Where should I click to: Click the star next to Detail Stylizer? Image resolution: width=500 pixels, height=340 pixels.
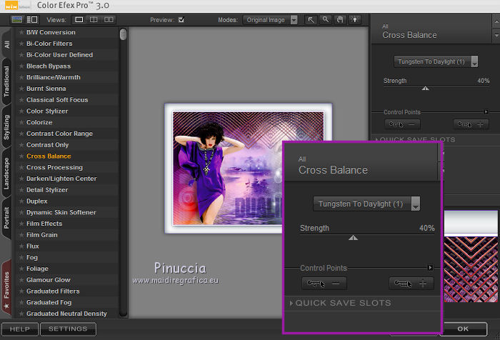coord(21,190)
